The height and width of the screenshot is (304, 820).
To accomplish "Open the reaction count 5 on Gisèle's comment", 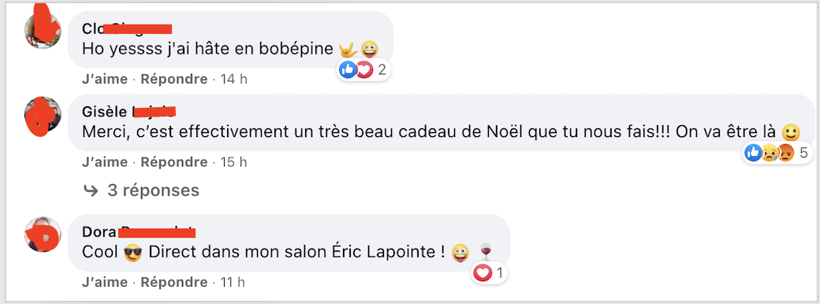I will coord(803,153).
